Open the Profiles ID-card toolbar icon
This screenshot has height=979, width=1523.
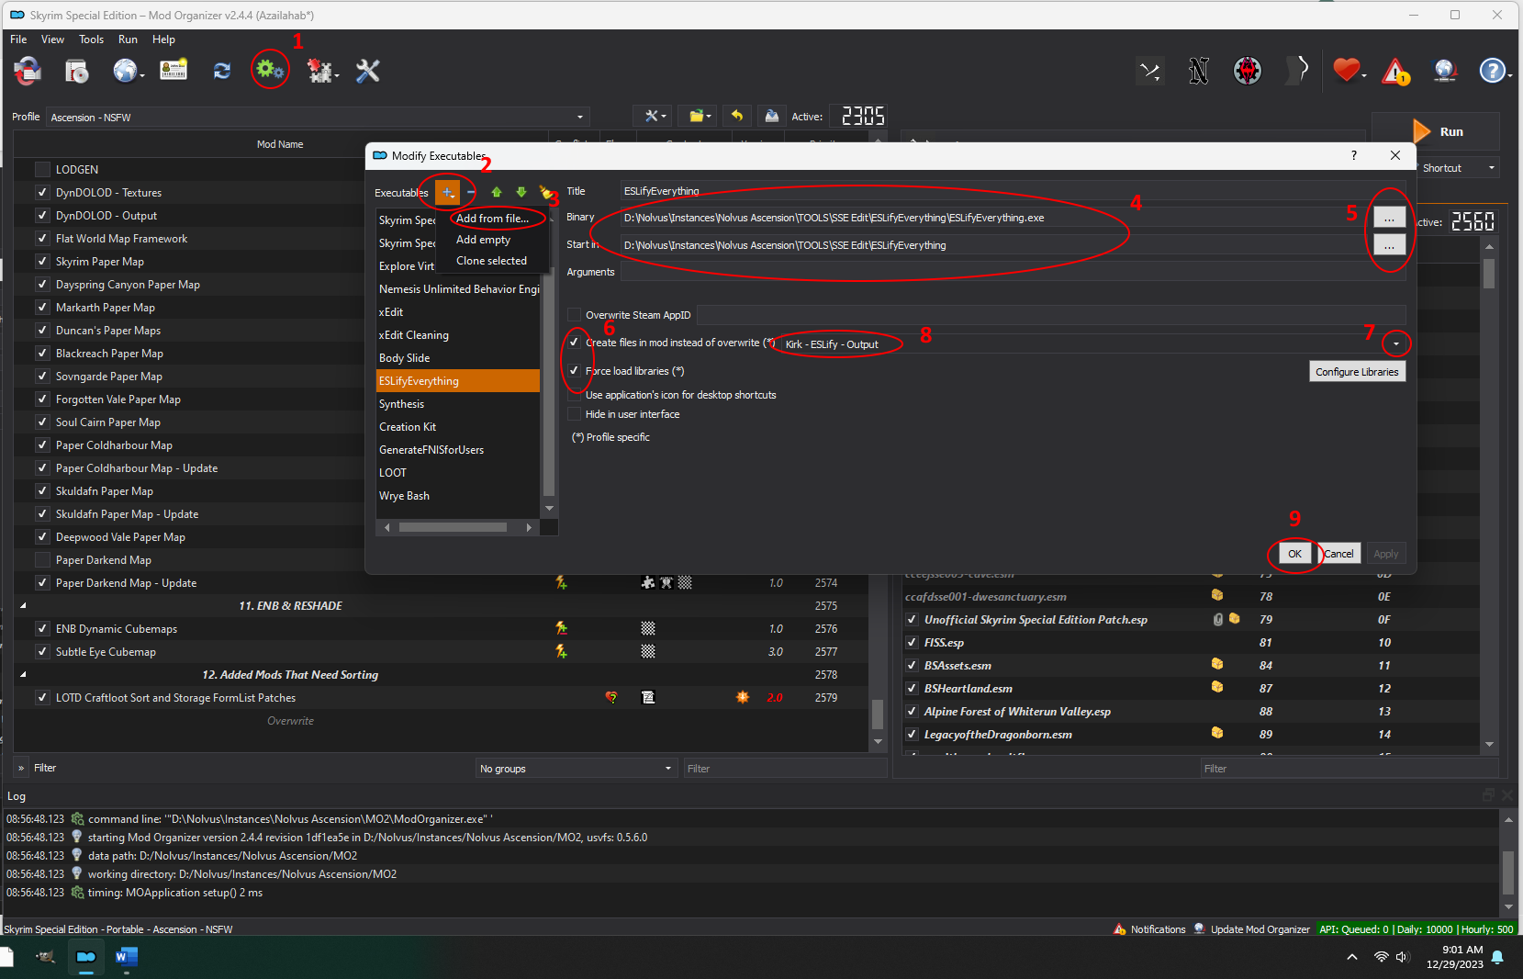pyautogui.click(x=174, y=71)
